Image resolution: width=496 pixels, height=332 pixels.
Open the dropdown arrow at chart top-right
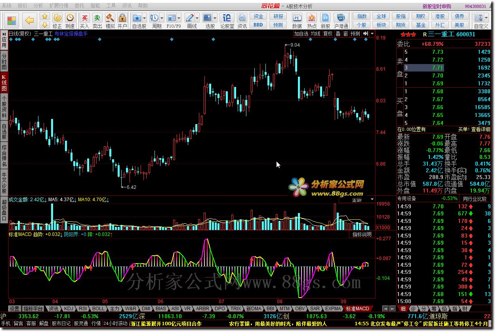click(x=372, y=34)
